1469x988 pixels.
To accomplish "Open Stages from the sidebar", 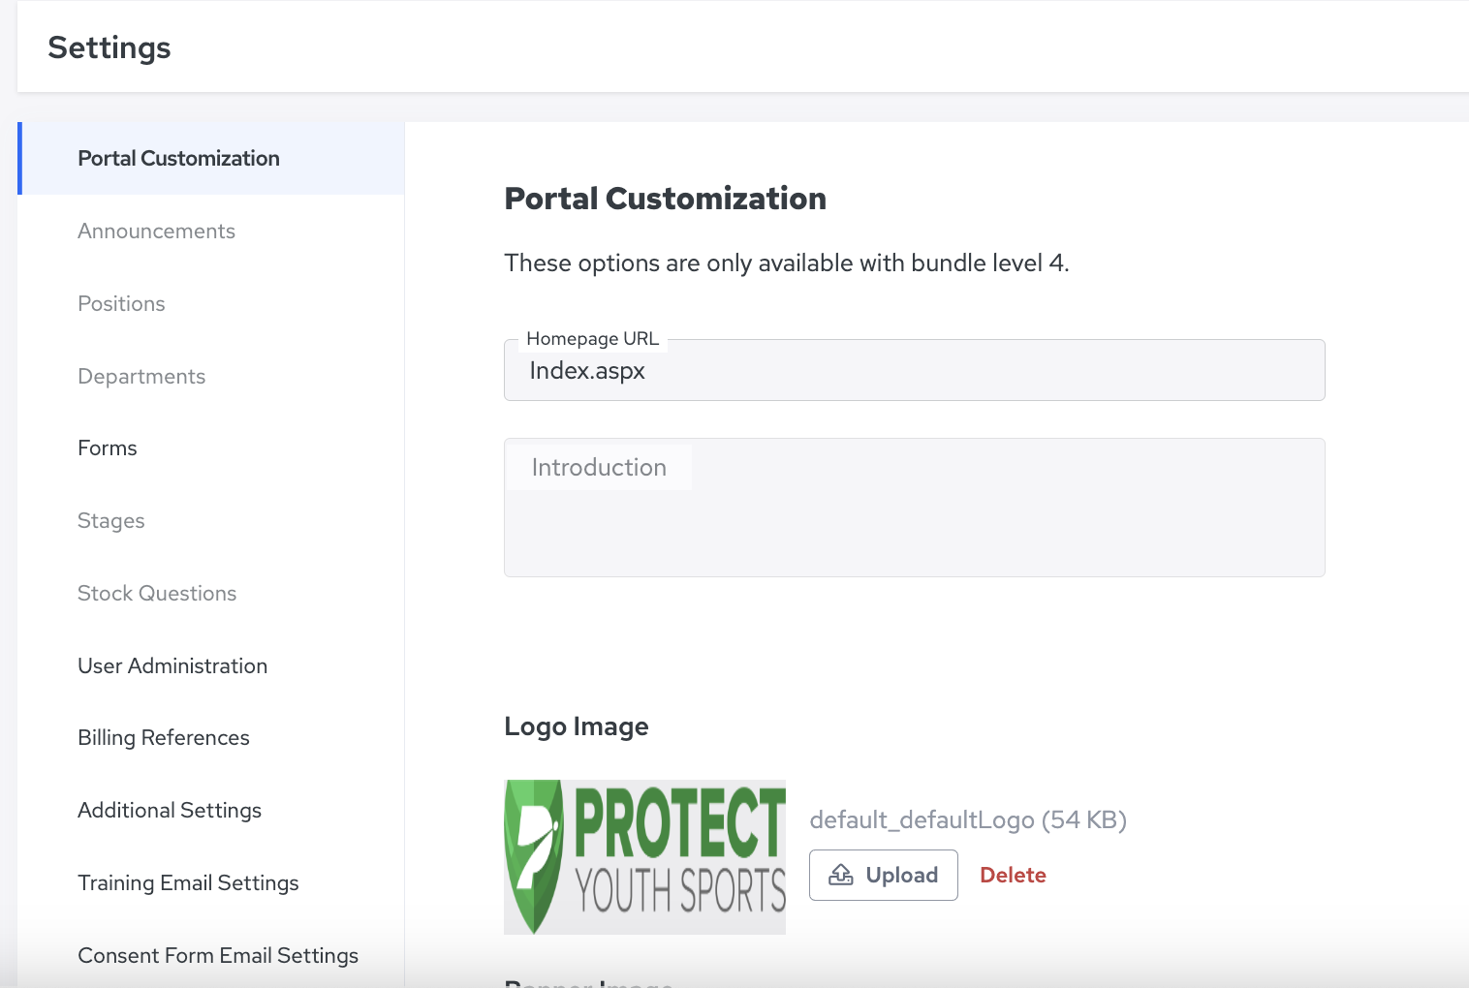I will (x=111, y=520).
